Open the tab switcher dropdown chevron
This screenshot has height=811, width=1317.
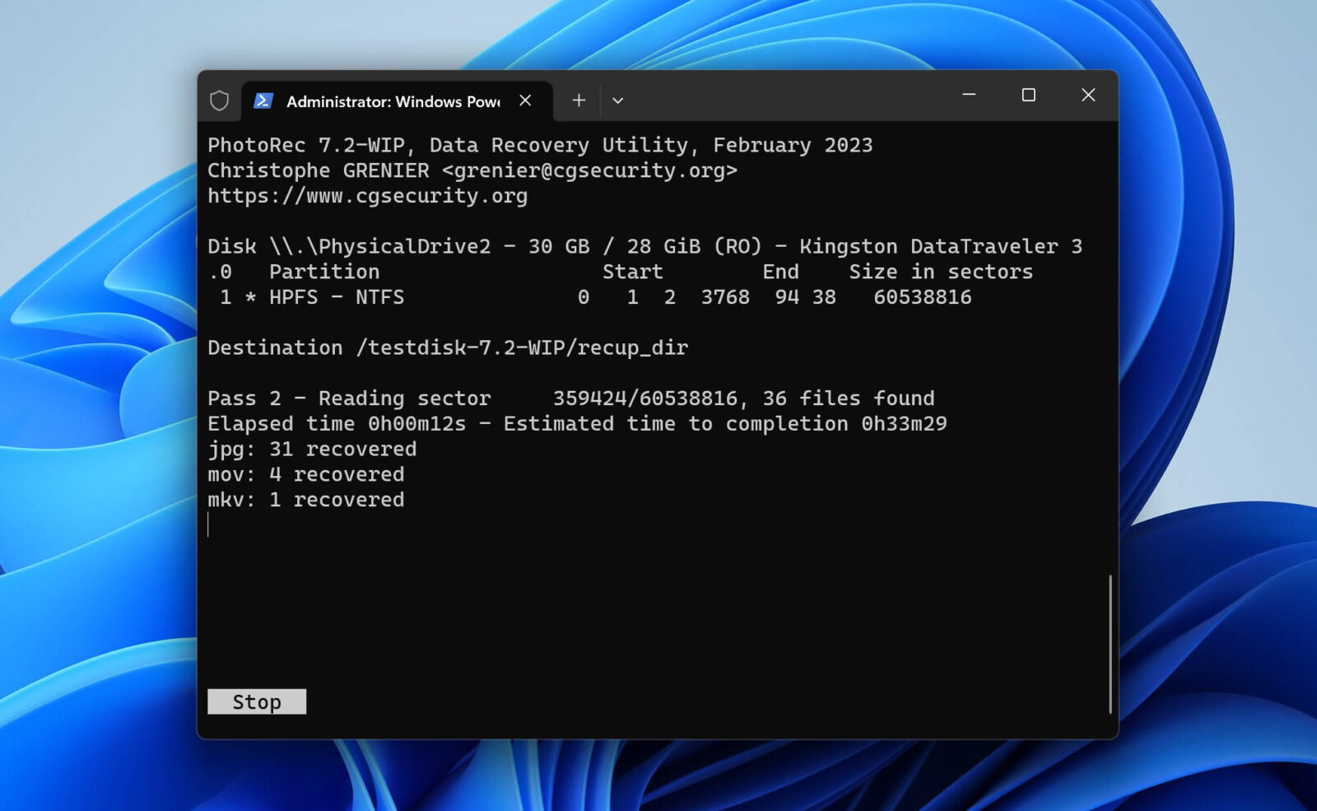pyautogui.click(x=617, y=100)
